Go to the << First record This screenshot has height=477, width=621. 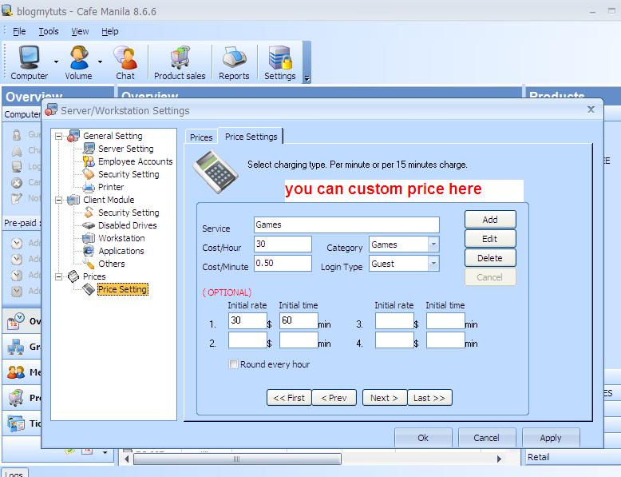(289, 398)
